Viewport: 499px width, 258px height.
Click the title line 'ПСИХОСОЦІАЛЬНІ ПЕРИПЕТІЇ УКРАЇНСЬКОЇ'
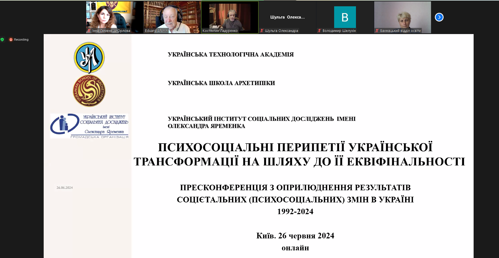click(x=295, y=147)
